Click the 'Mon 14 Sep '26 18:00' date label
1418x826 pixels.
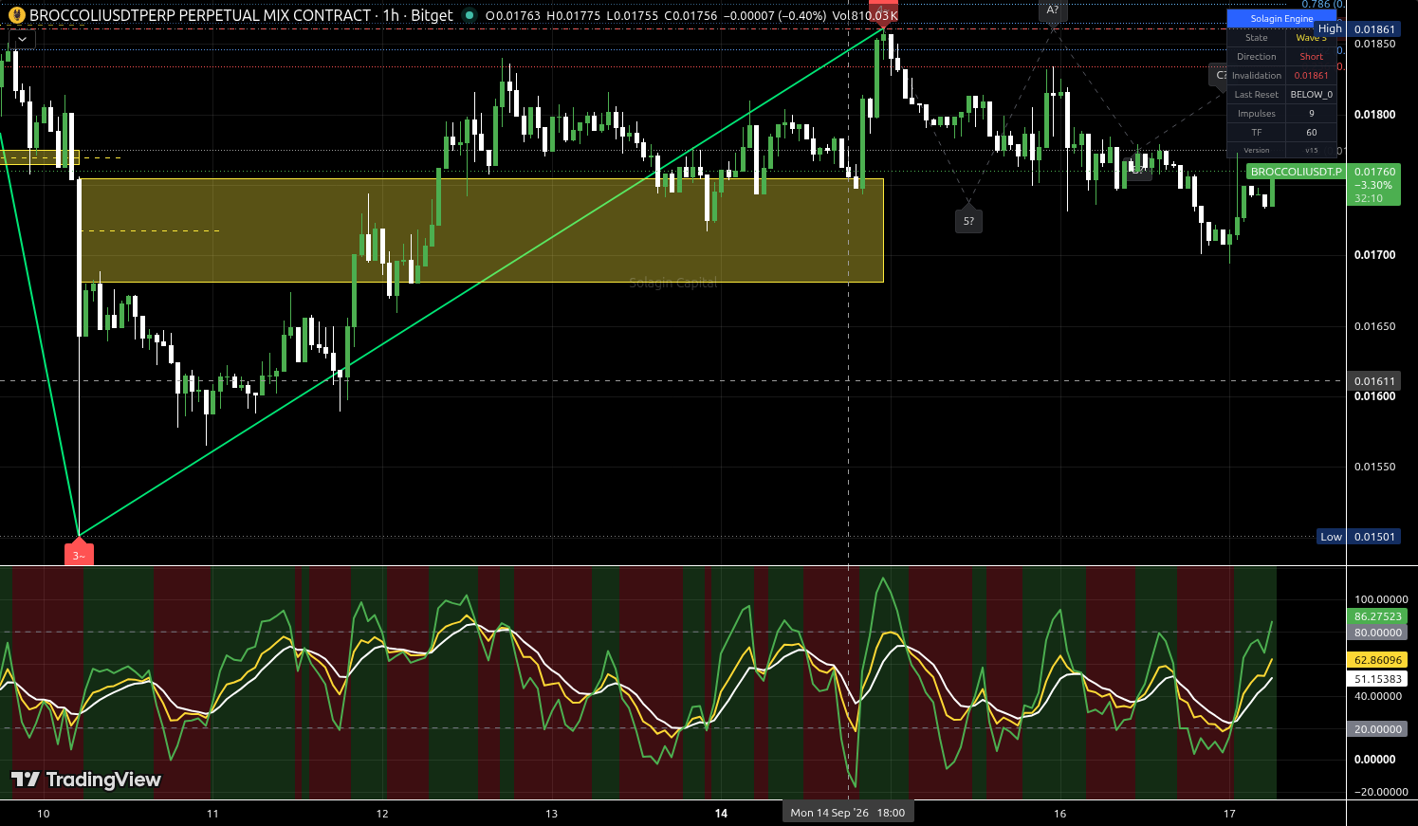pos(848,813)
